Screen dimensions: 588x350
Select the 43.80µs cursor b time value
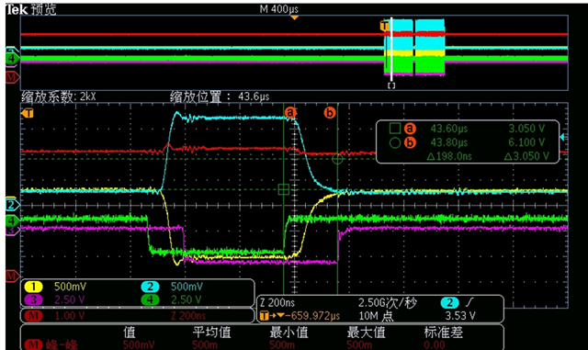449,143
